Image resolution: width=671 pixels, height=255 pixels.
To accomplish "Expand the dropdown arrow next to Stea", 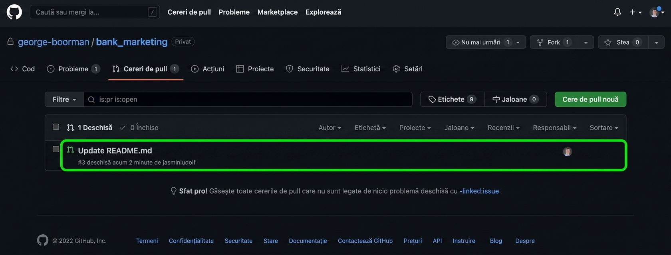I will (656, 42).
